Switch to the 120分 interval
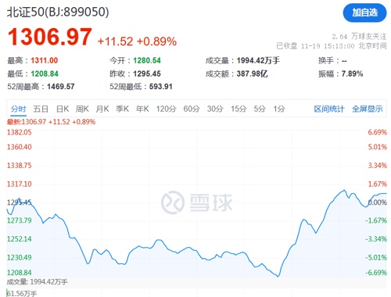This screenshot has height=297, width=391. point(166,109)
